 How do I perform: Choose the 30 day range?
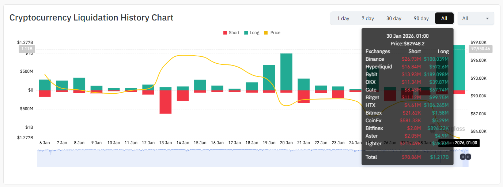click(x=394, y=18)
